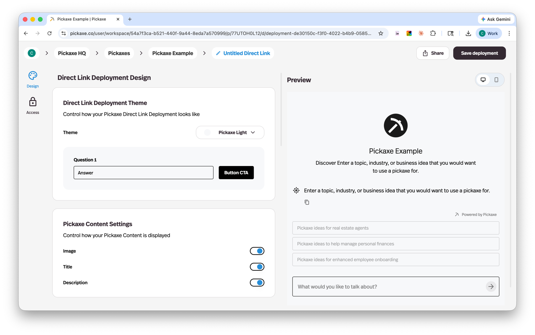Open Chrome downloads via the download icon

(x=468, y=33)
